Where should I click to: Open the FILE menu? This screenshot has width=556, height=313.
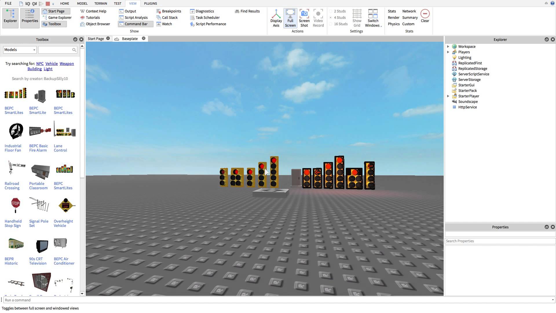click(8, 3)
